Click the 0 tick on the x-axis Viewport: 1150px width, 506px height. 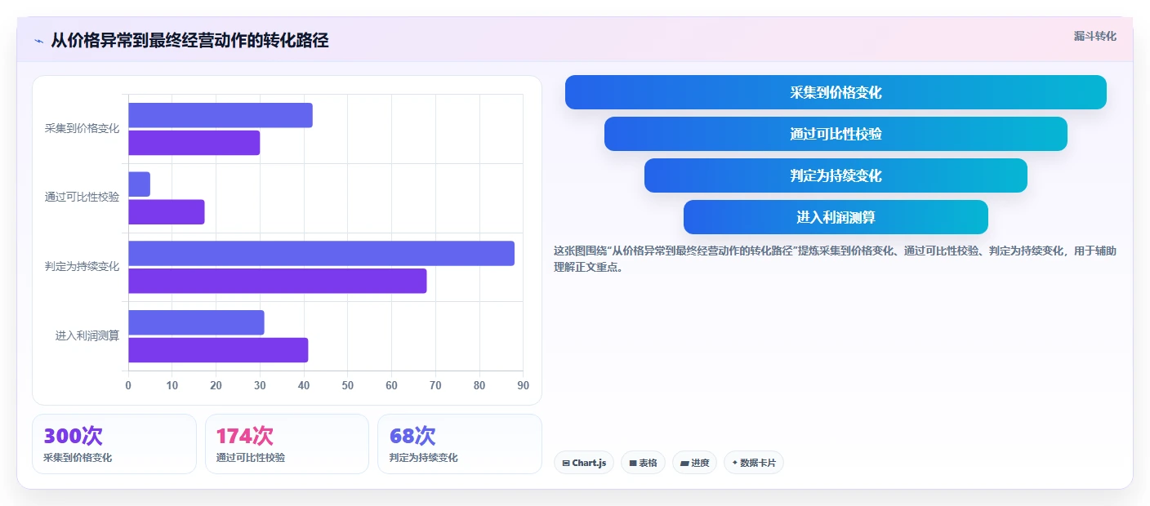point(128,385)
